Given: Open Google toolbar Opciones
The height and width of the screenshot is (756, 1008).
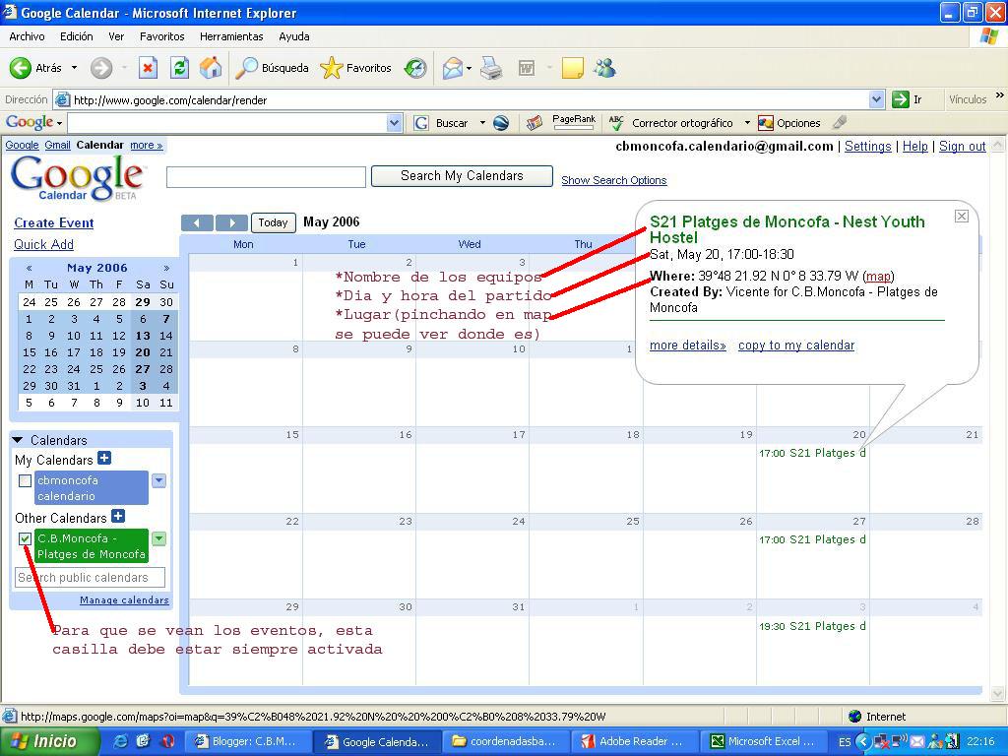Looking at the screenshot, I should coord(788,123).
